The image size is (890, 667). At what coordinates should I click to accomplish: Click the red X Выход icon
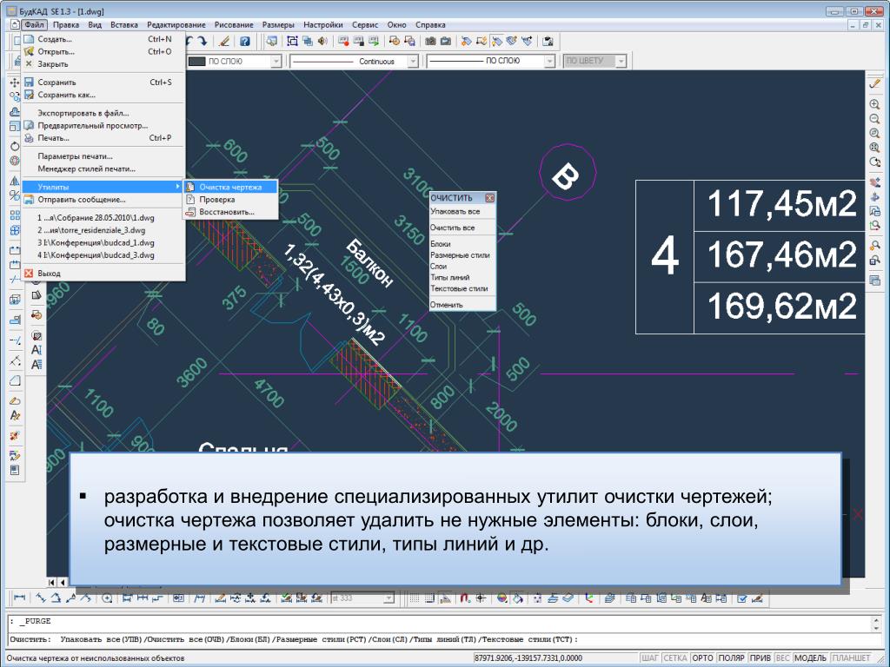(29, 273)
